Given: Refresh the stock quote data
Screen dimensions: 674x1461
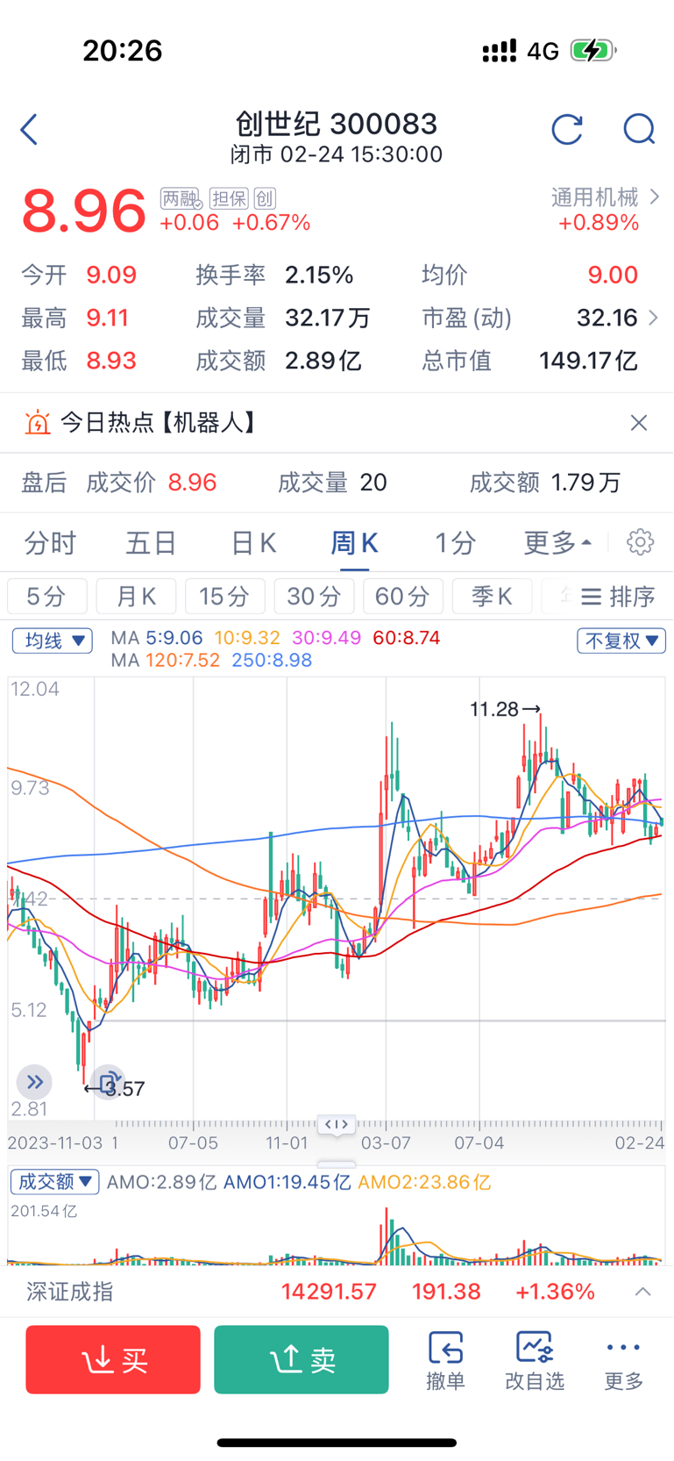Looking at the screenshot, I should (567, 130).
